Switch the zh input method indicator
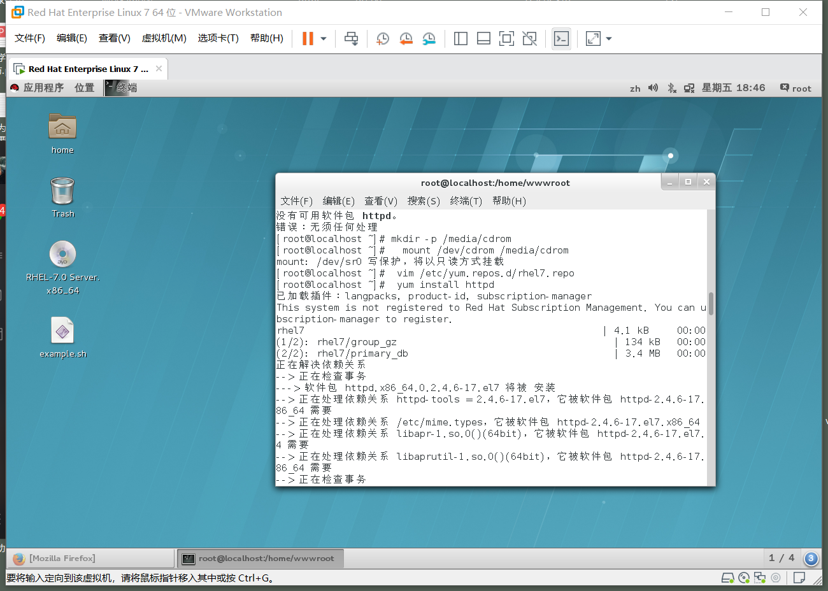The width and height of the screenshot is (828, 591). (x=635, y=89)
